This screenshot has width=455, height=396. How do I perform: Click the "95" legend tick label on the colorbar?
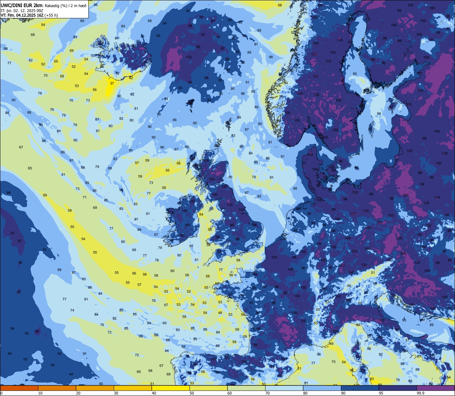[x=381, y=393]
